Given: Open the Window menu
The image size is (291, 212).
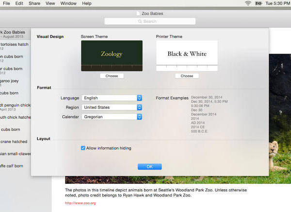Looking at the screenshot, I should pyautogui.click(x=68, y=3).
